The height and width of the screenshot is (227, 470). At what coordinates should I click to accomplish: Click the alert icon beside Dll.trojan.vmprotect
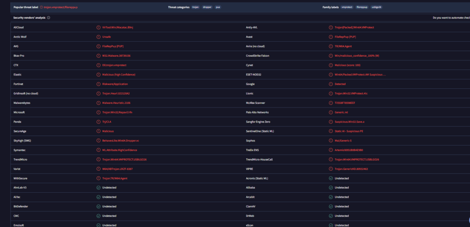98,65
